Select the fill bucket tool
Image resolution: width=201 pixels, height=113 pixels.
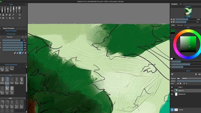pyautogui.click(x=10, y=15)
